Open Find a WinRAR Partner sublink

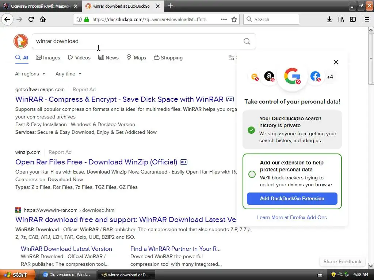tap(176, 249)
